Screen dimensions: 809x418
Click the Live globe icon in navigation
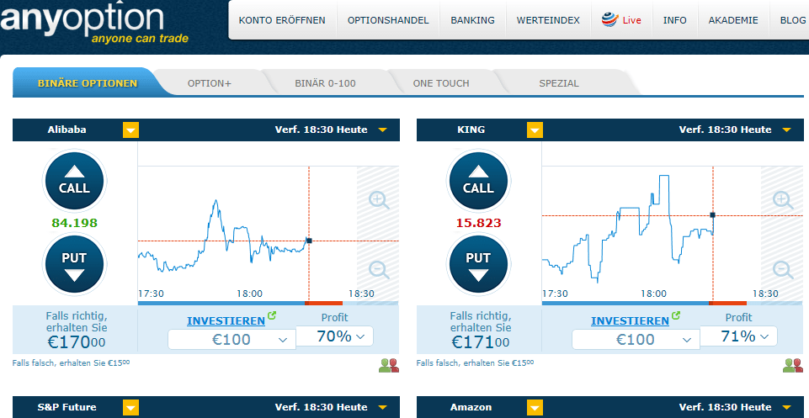tap(609, 20)
